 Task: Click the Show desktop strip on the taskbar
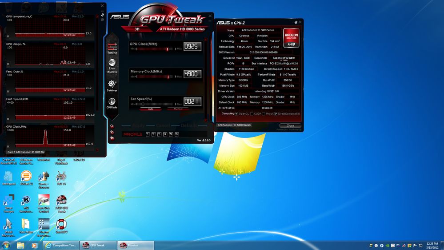point(442,246)
